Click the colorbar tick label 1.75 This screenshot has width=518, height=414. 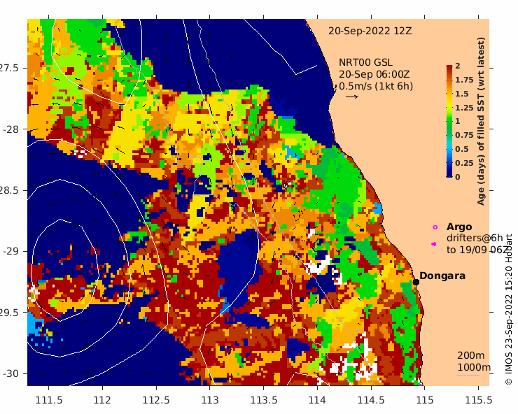[x=464, y=80]
